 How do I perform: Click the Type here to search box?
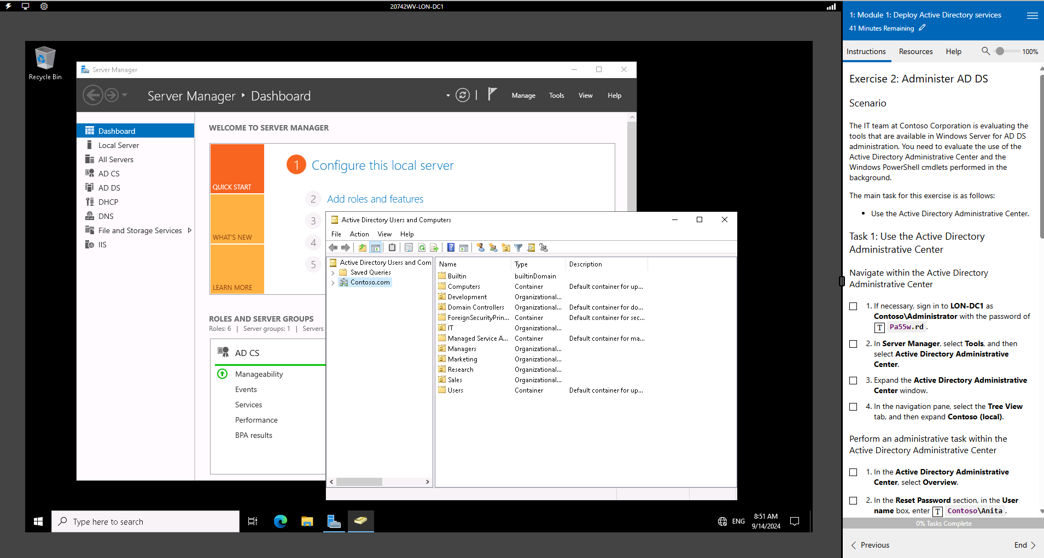coord(145,521)
